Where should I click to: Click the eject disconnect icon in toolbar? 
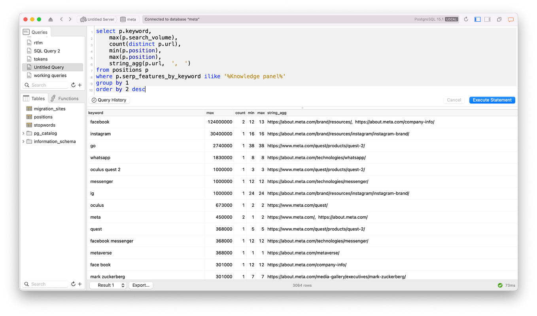[x=51, y=19]
